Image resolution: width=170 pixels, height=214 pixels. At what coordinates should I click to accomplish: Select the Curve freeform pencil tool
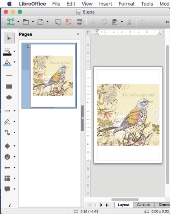pos(7,122)
